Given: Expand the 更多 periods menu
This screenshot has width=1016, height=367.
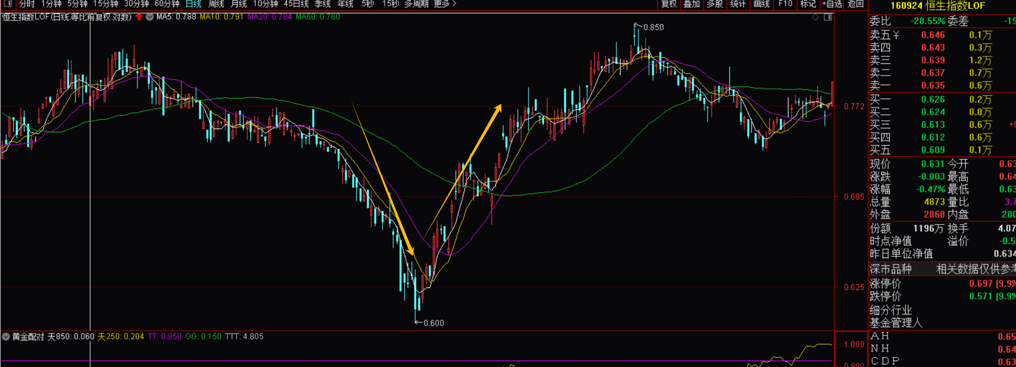Looking at the screenshot, I should click(445, 4).
